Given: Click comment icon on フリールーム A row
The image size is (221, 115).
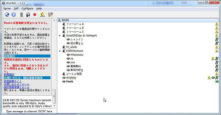Looking at the screenshot, I should (x=217, y=24).
